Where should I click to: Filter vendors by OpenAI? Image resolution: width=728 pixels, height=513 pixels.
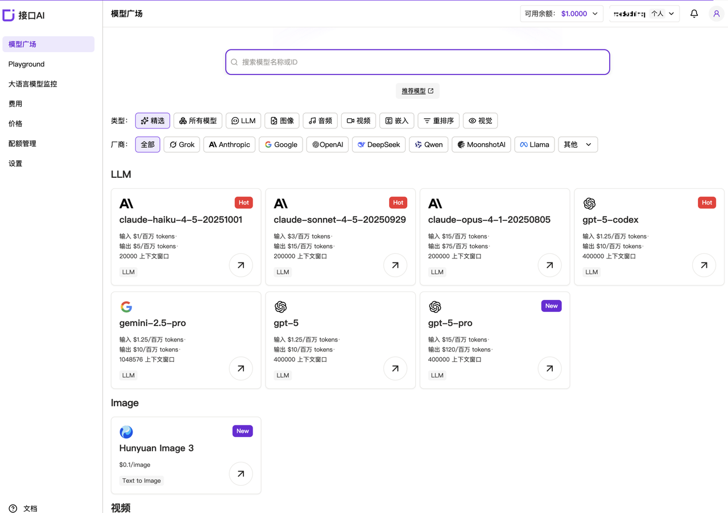(x=328, y=144)
